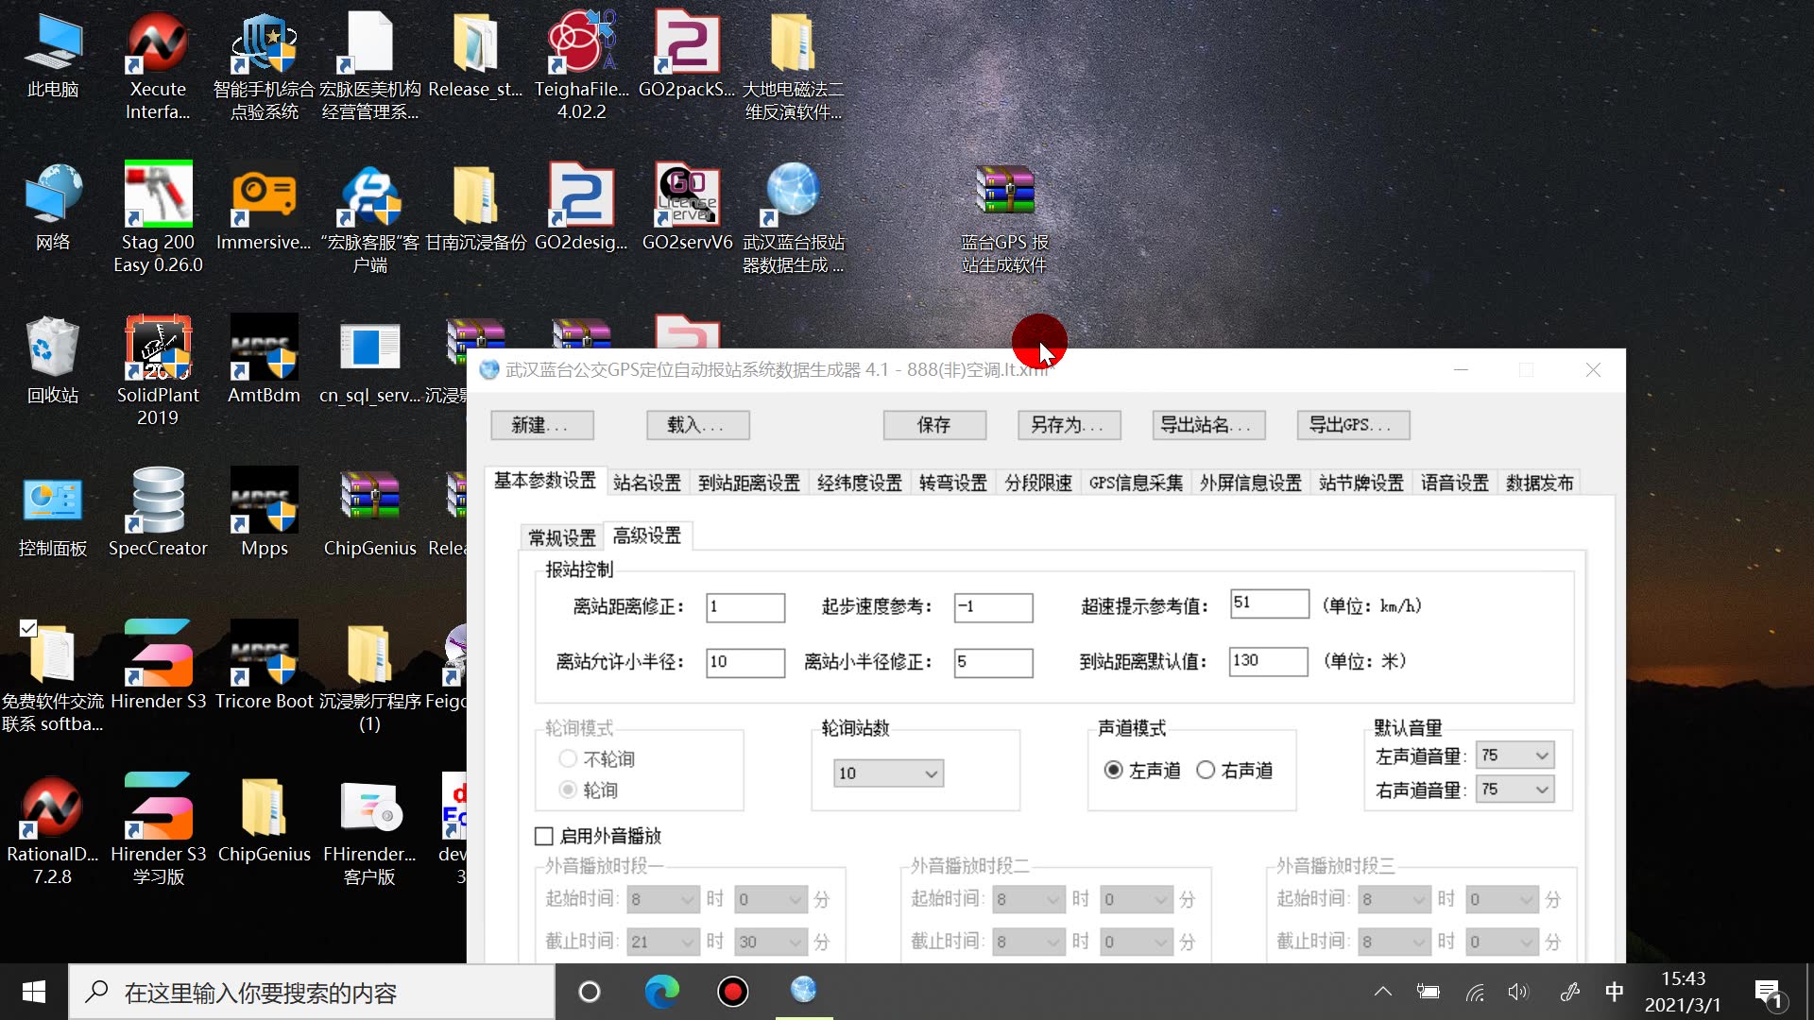Open the ChipGenius archive in the Mpps row
The height and width of the screenshot is (1020, 1814).
(369, 515)
